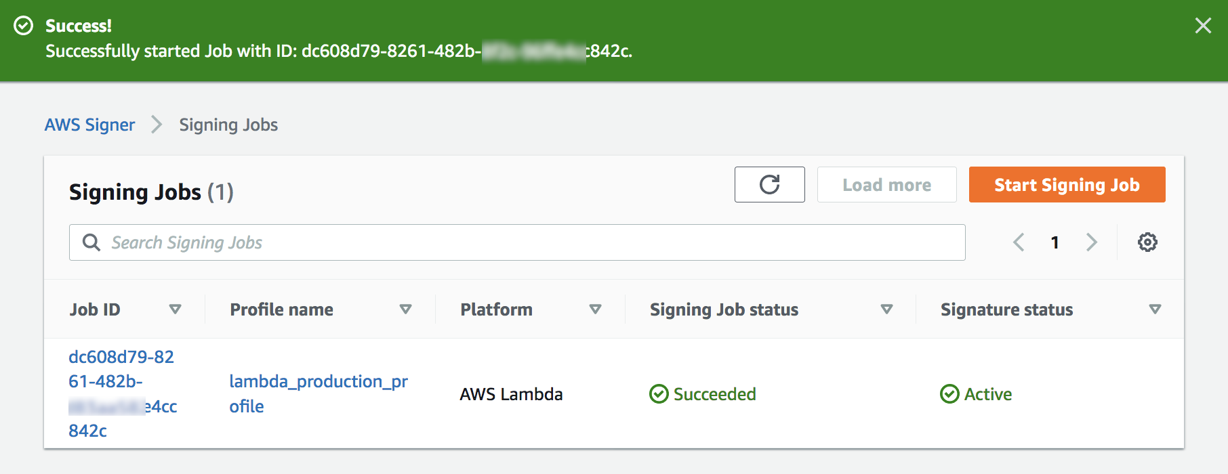Viewport: 1228px width, 474px height.
Task: Sort by Job ID column arrow
Action: (175, 309)
